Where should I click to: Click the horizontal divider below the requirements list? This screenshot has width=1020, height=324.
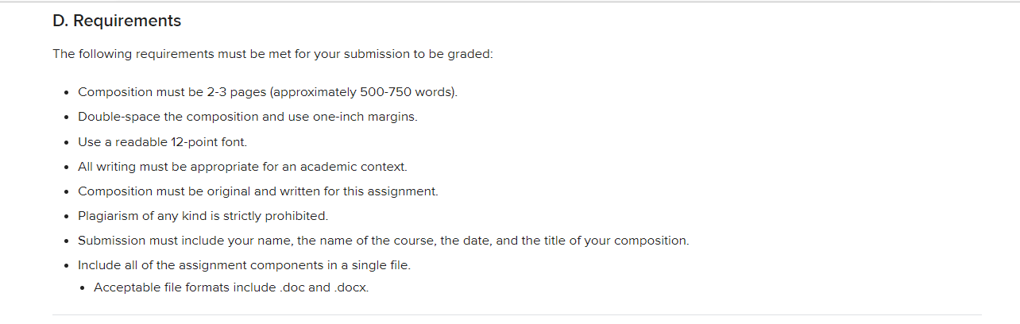tap(517, 315)
